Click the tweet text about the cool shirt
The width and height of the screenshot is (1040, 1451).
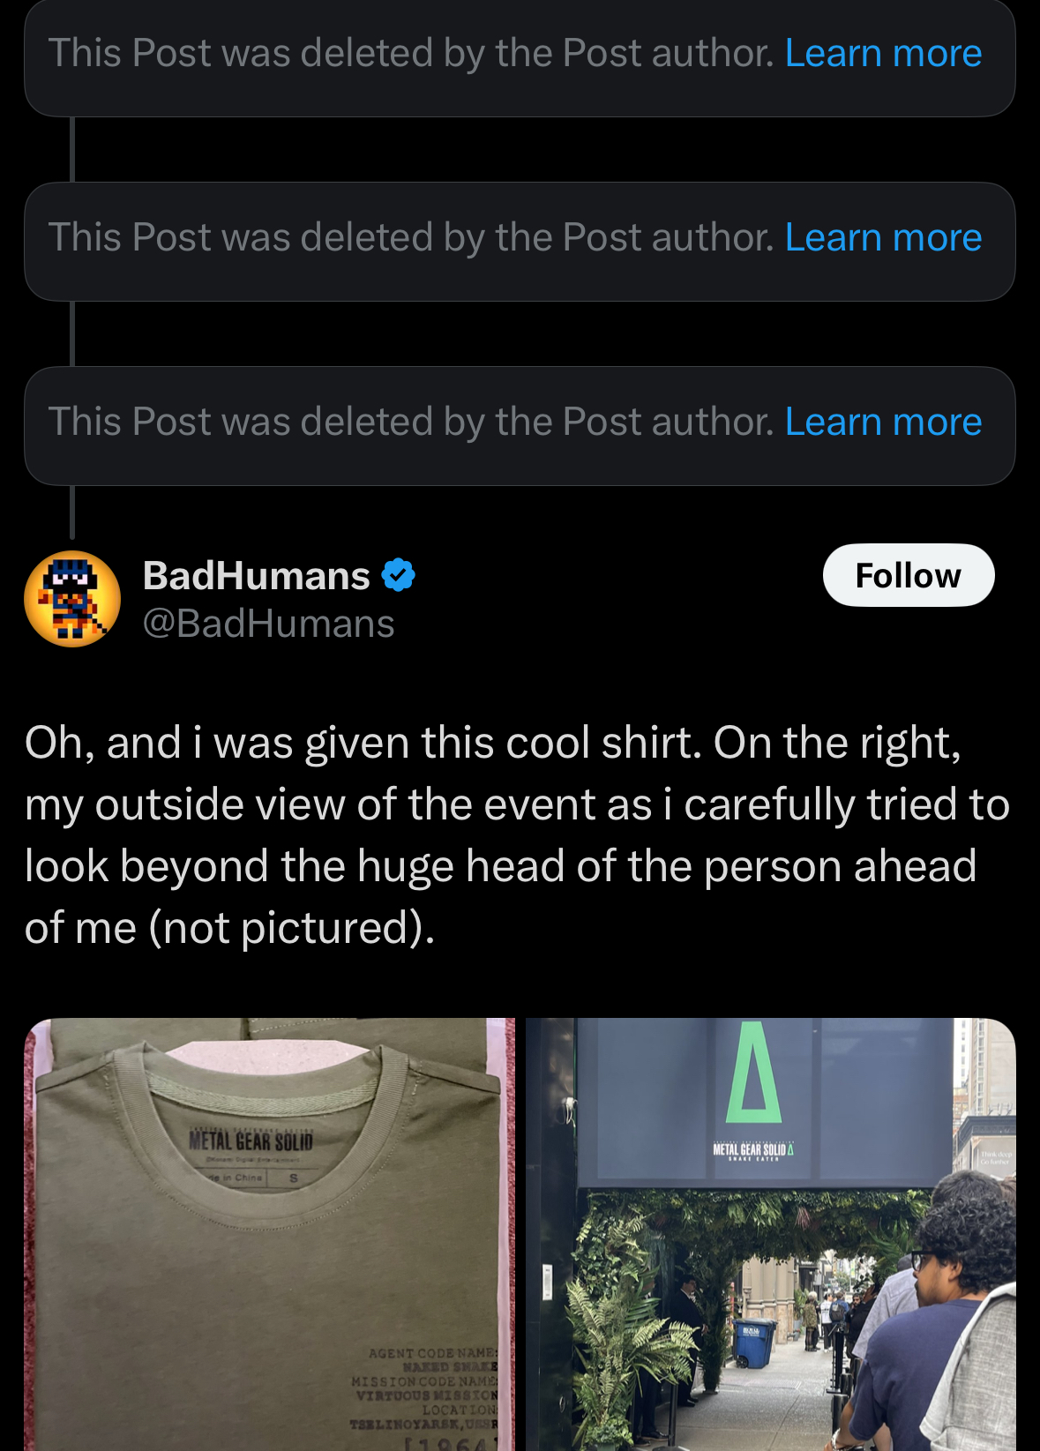pos(517,834)
